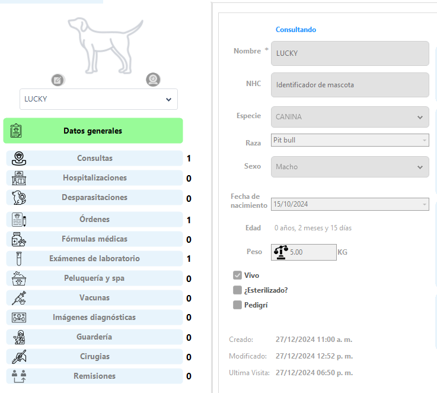Toggle the Vivo checkbox
The width and height of the screenshot is (437, 393).
point(237,275)
